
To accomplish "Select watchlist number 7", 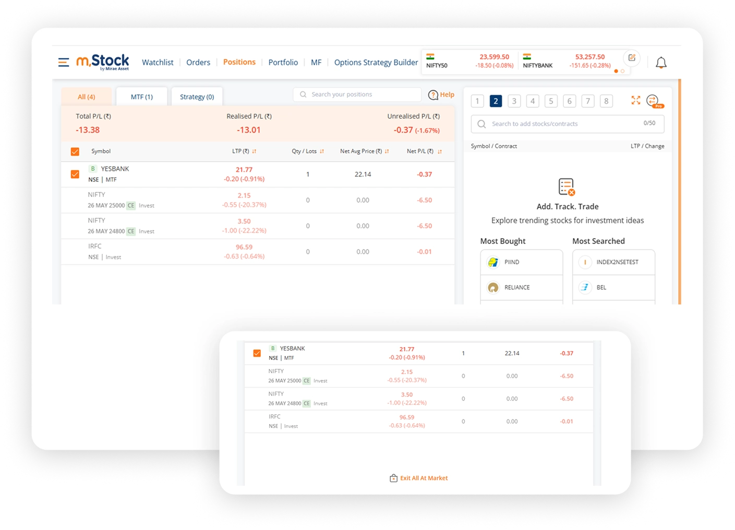I will tap(588, 101).
